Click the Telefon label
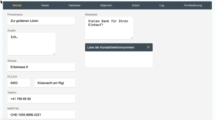 pos(12,92)
